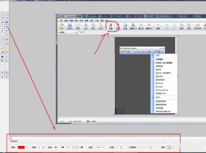Click the Draw icon circled in red

pos(110,26)
